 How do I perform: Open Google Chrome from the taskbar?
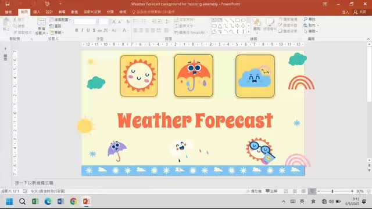point(73,201)
